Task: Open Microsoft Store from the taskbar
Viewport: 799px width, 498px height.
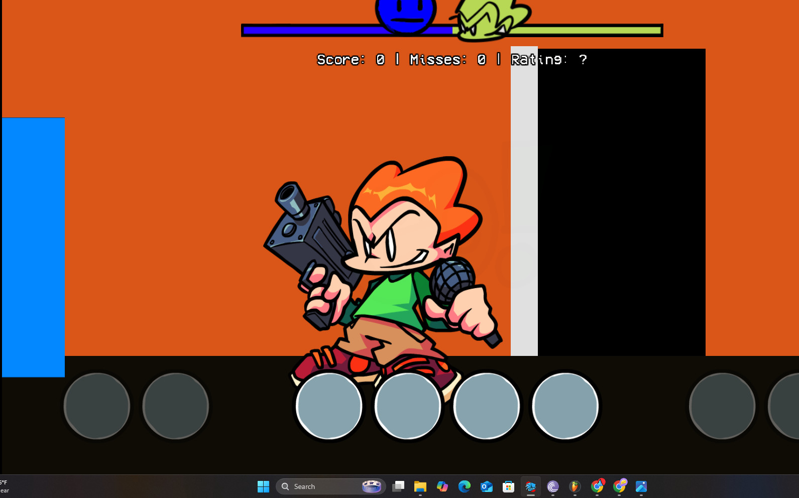Action: pos(509,486)
